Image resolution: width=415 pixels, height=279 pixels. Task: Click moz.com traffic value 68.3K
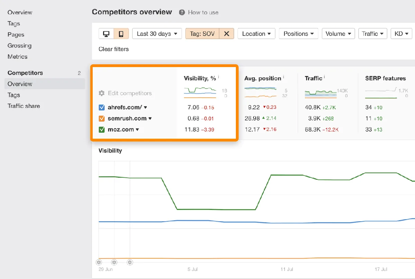(x=313, y=129)
